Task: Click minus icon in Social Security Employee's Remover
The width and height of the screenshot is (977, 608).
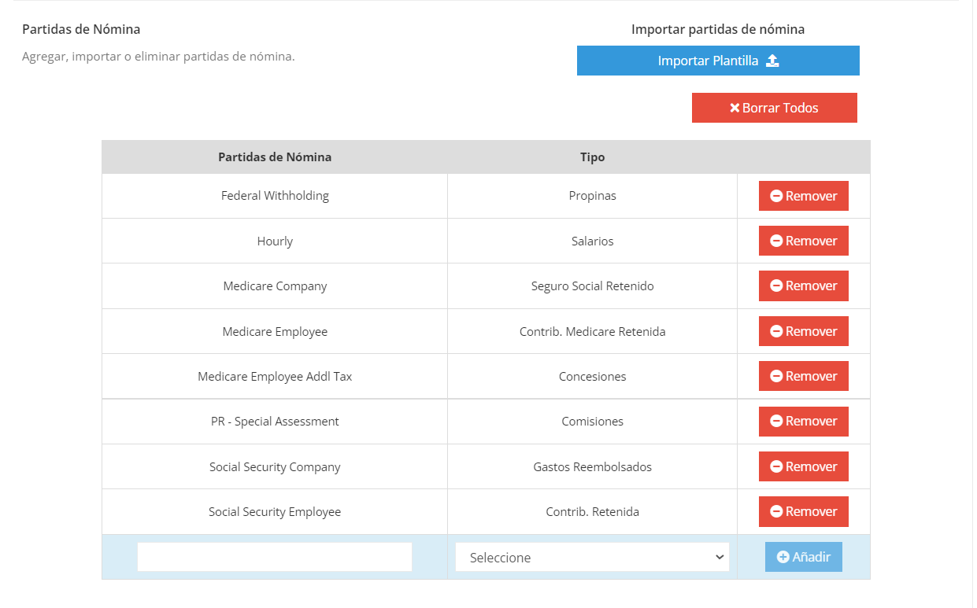Action: pos(776,511)
